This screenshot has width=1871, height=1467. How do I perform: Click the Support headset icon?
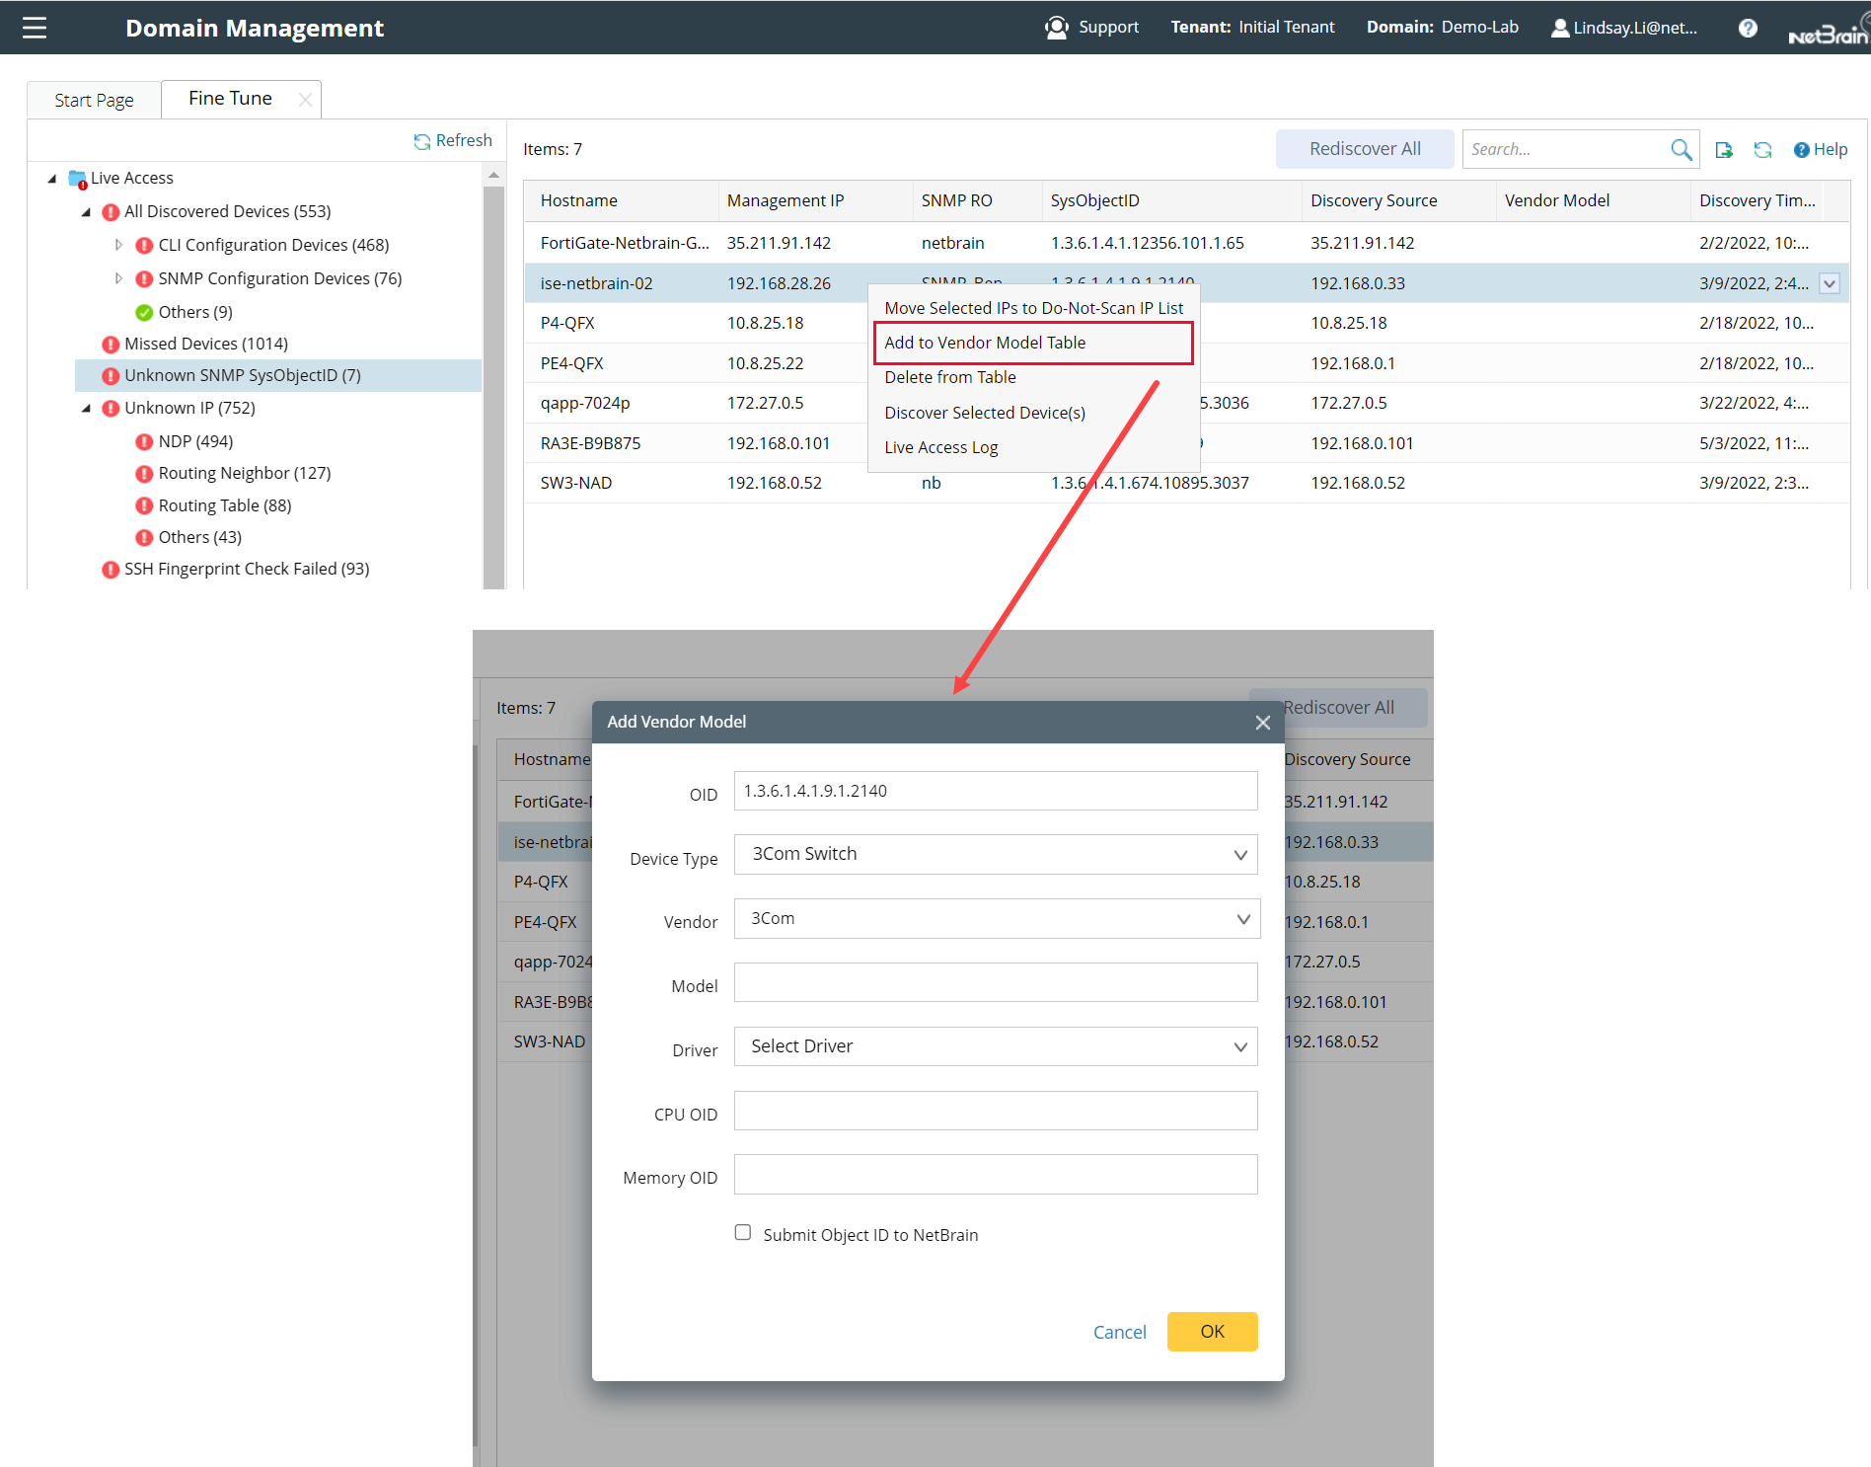(x=1055, y=27)
